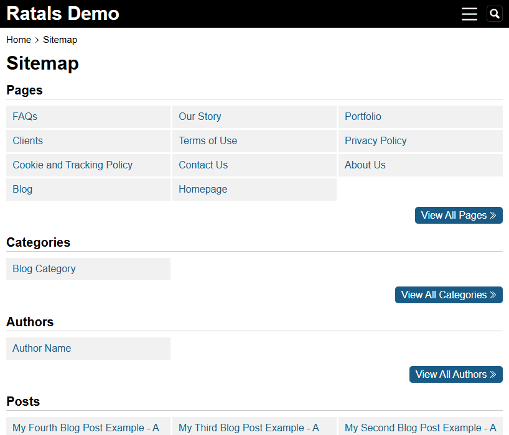Click Home in the breadcrumb
This screenshot has width=509, height=435.
tap(19, 40)
